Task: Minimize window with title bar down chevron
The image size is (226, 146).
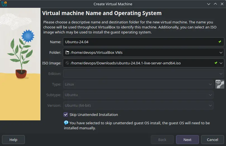Action: (209, 4)
